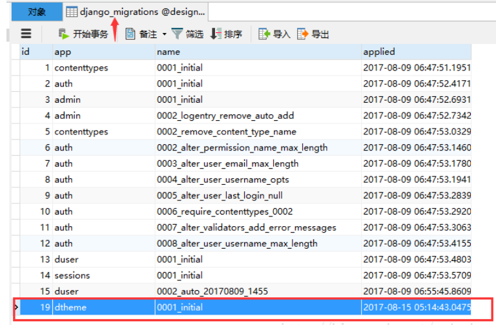
Task: Click the app column header
Action: click(104, 52)
